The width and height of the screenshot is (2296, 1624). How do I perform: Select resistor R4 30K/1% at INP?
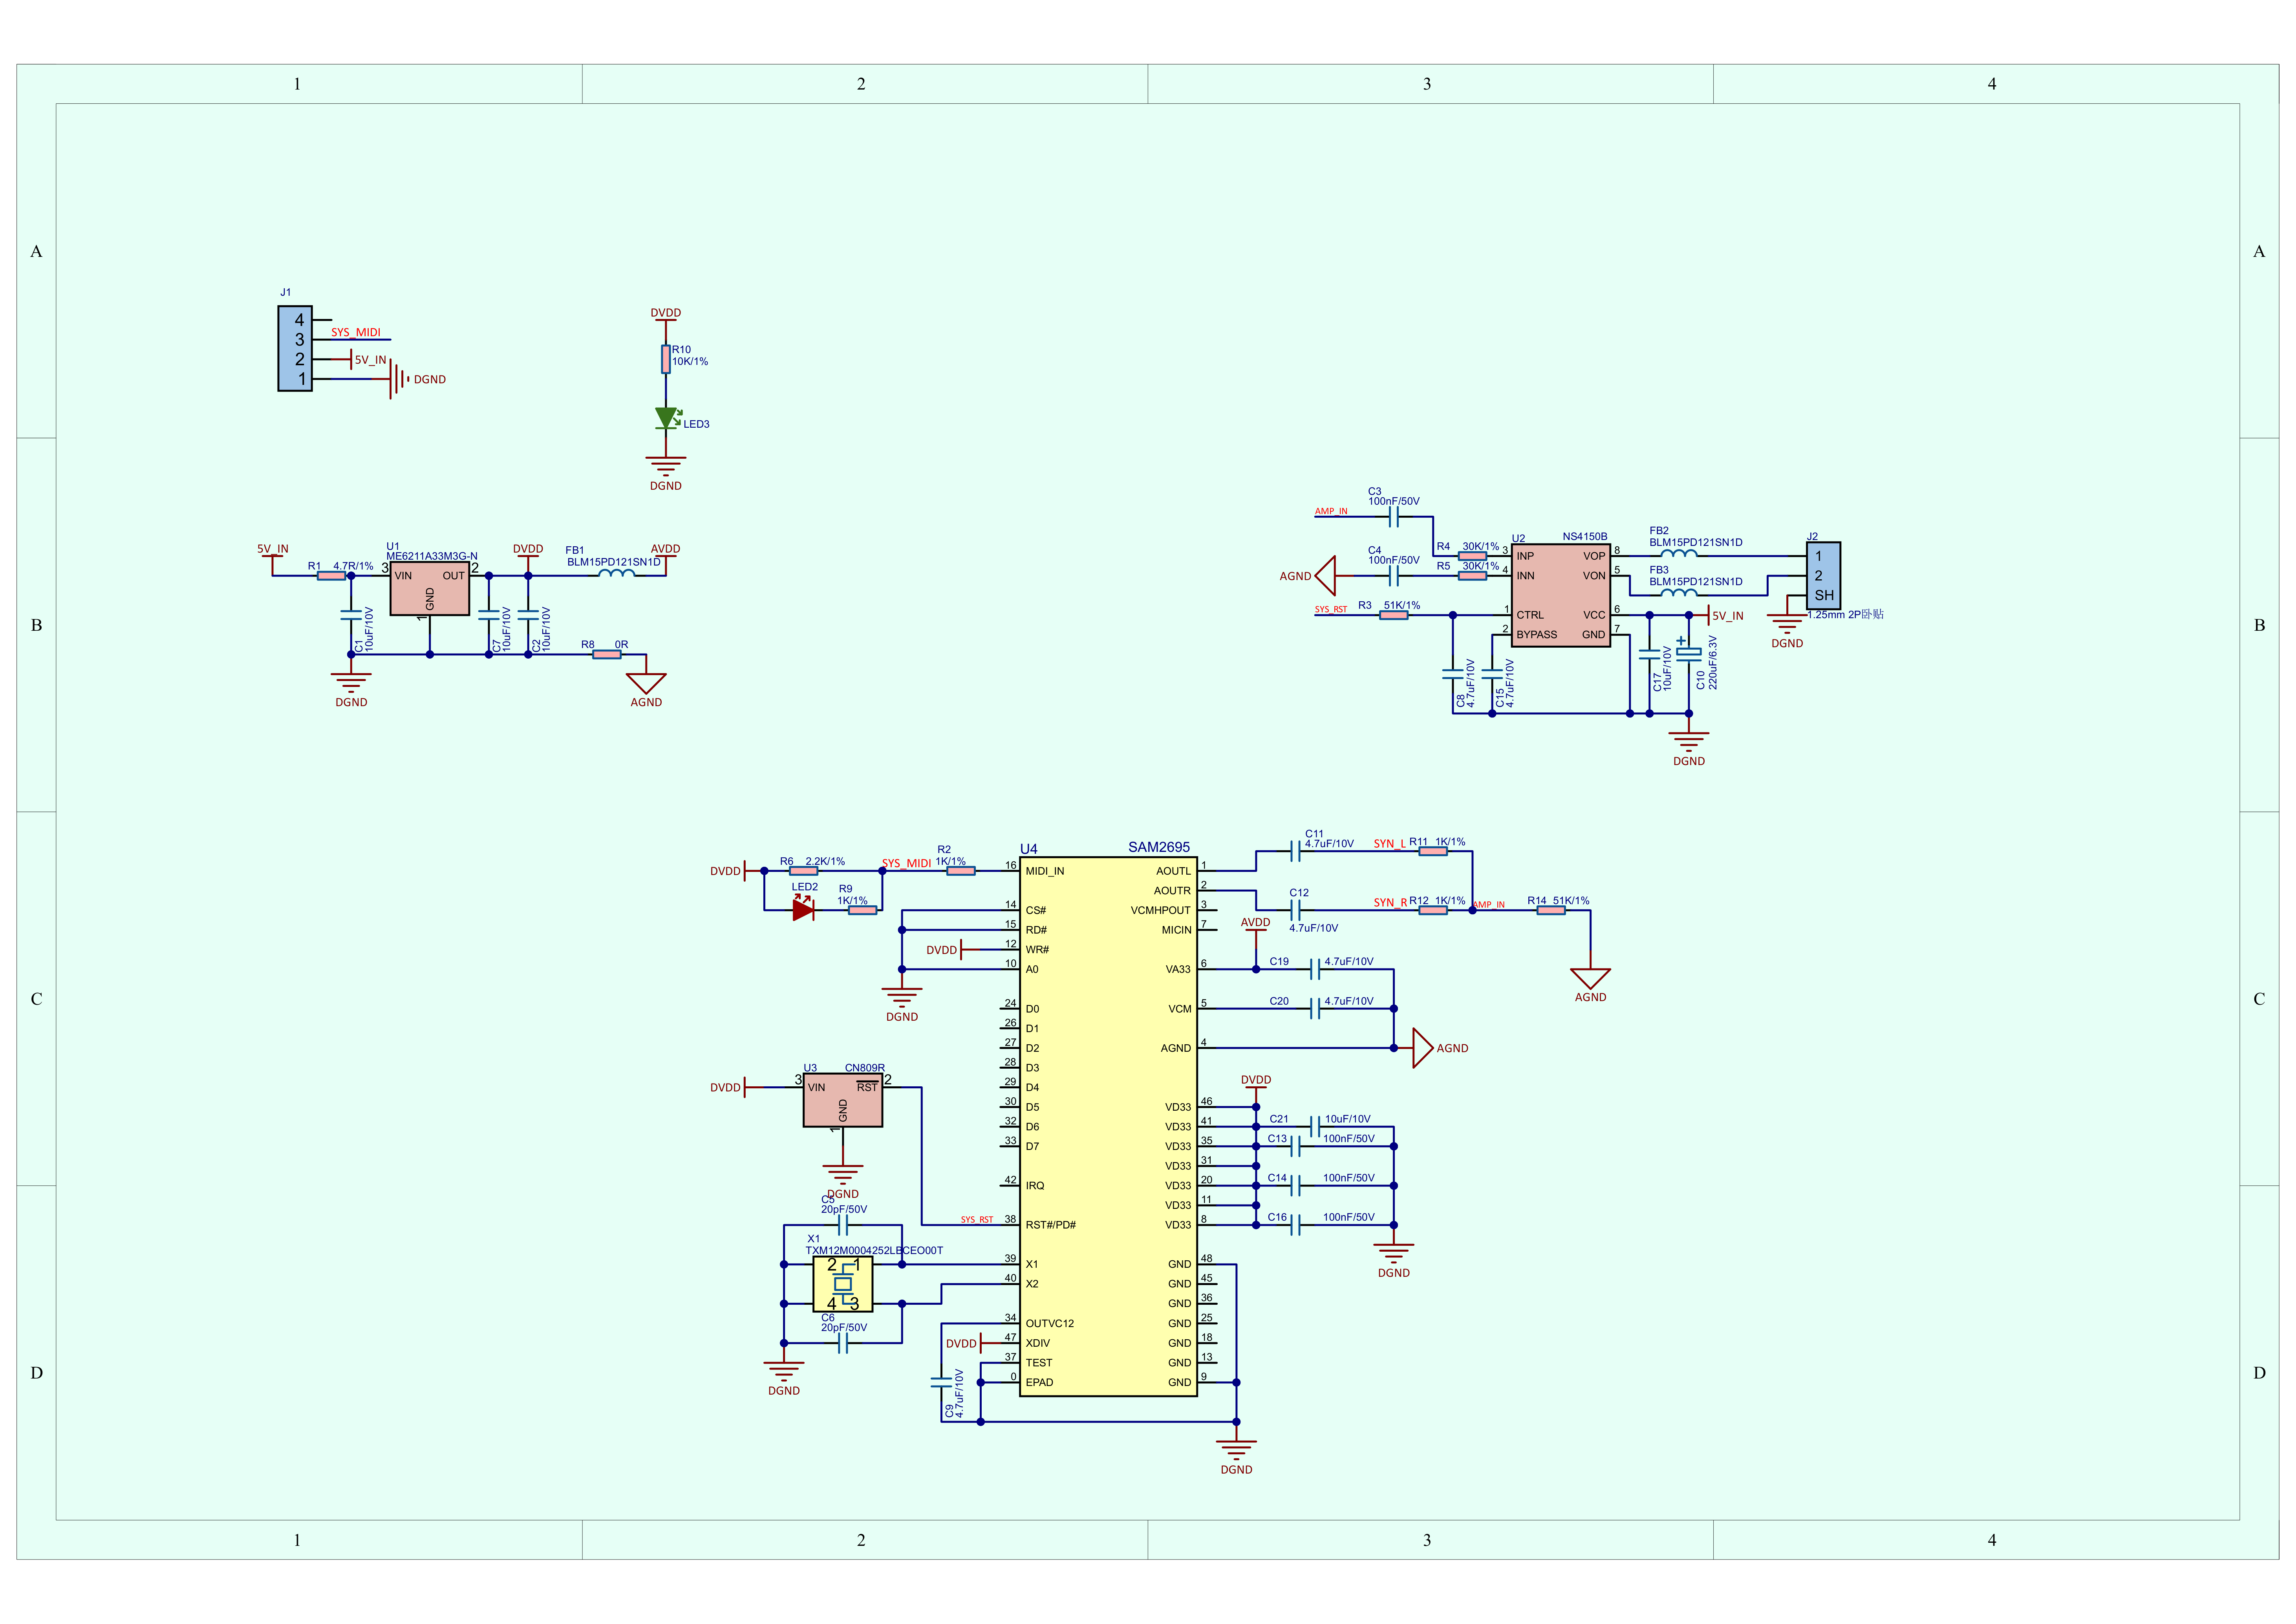point(1472,556)
